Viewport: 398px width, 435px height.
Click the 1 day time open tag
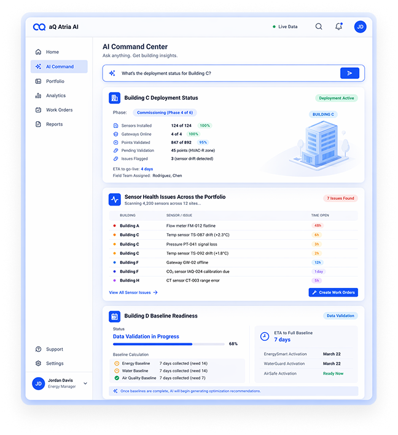pyautogui.click(x=319, y=271)
